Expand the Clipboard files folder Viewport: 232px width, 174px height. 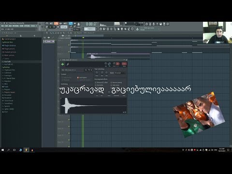9,70
